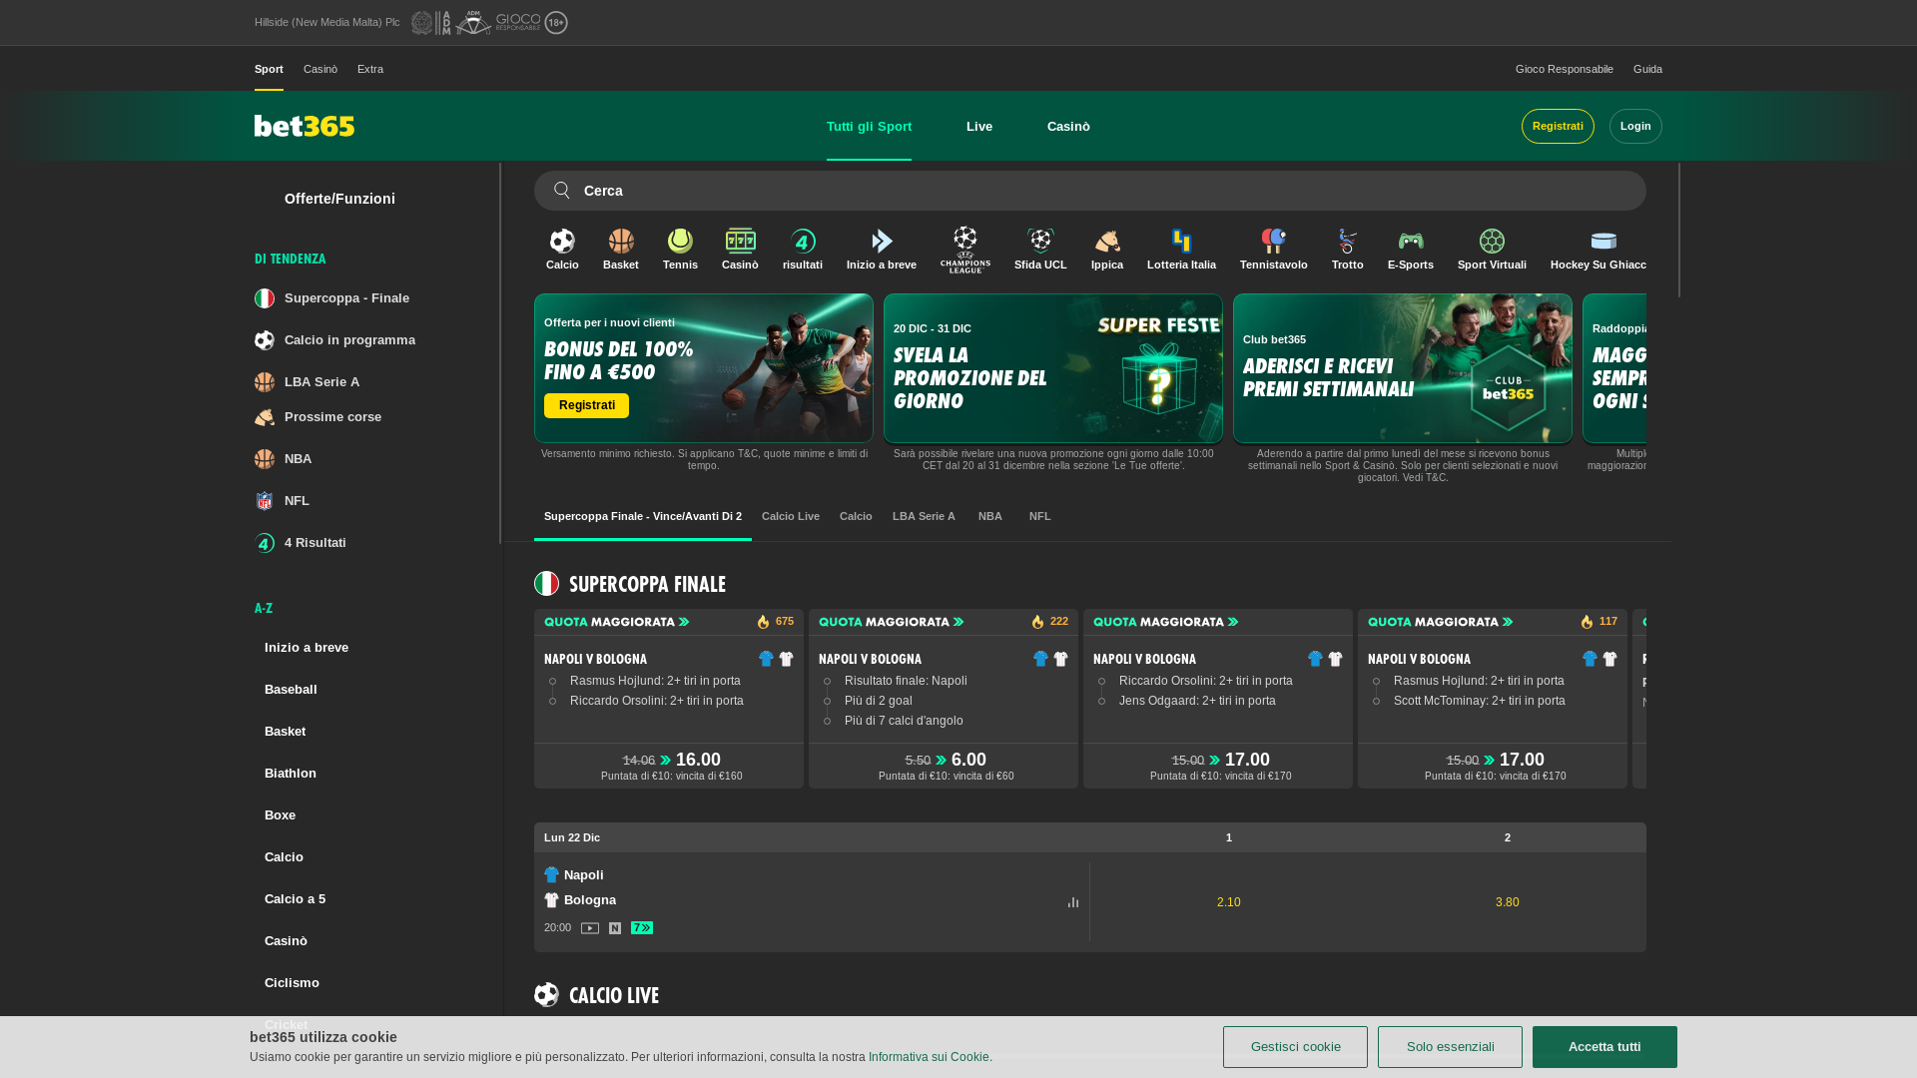
Task: Click Registrati on the bonus banner
Action: (x=586, y=405)
